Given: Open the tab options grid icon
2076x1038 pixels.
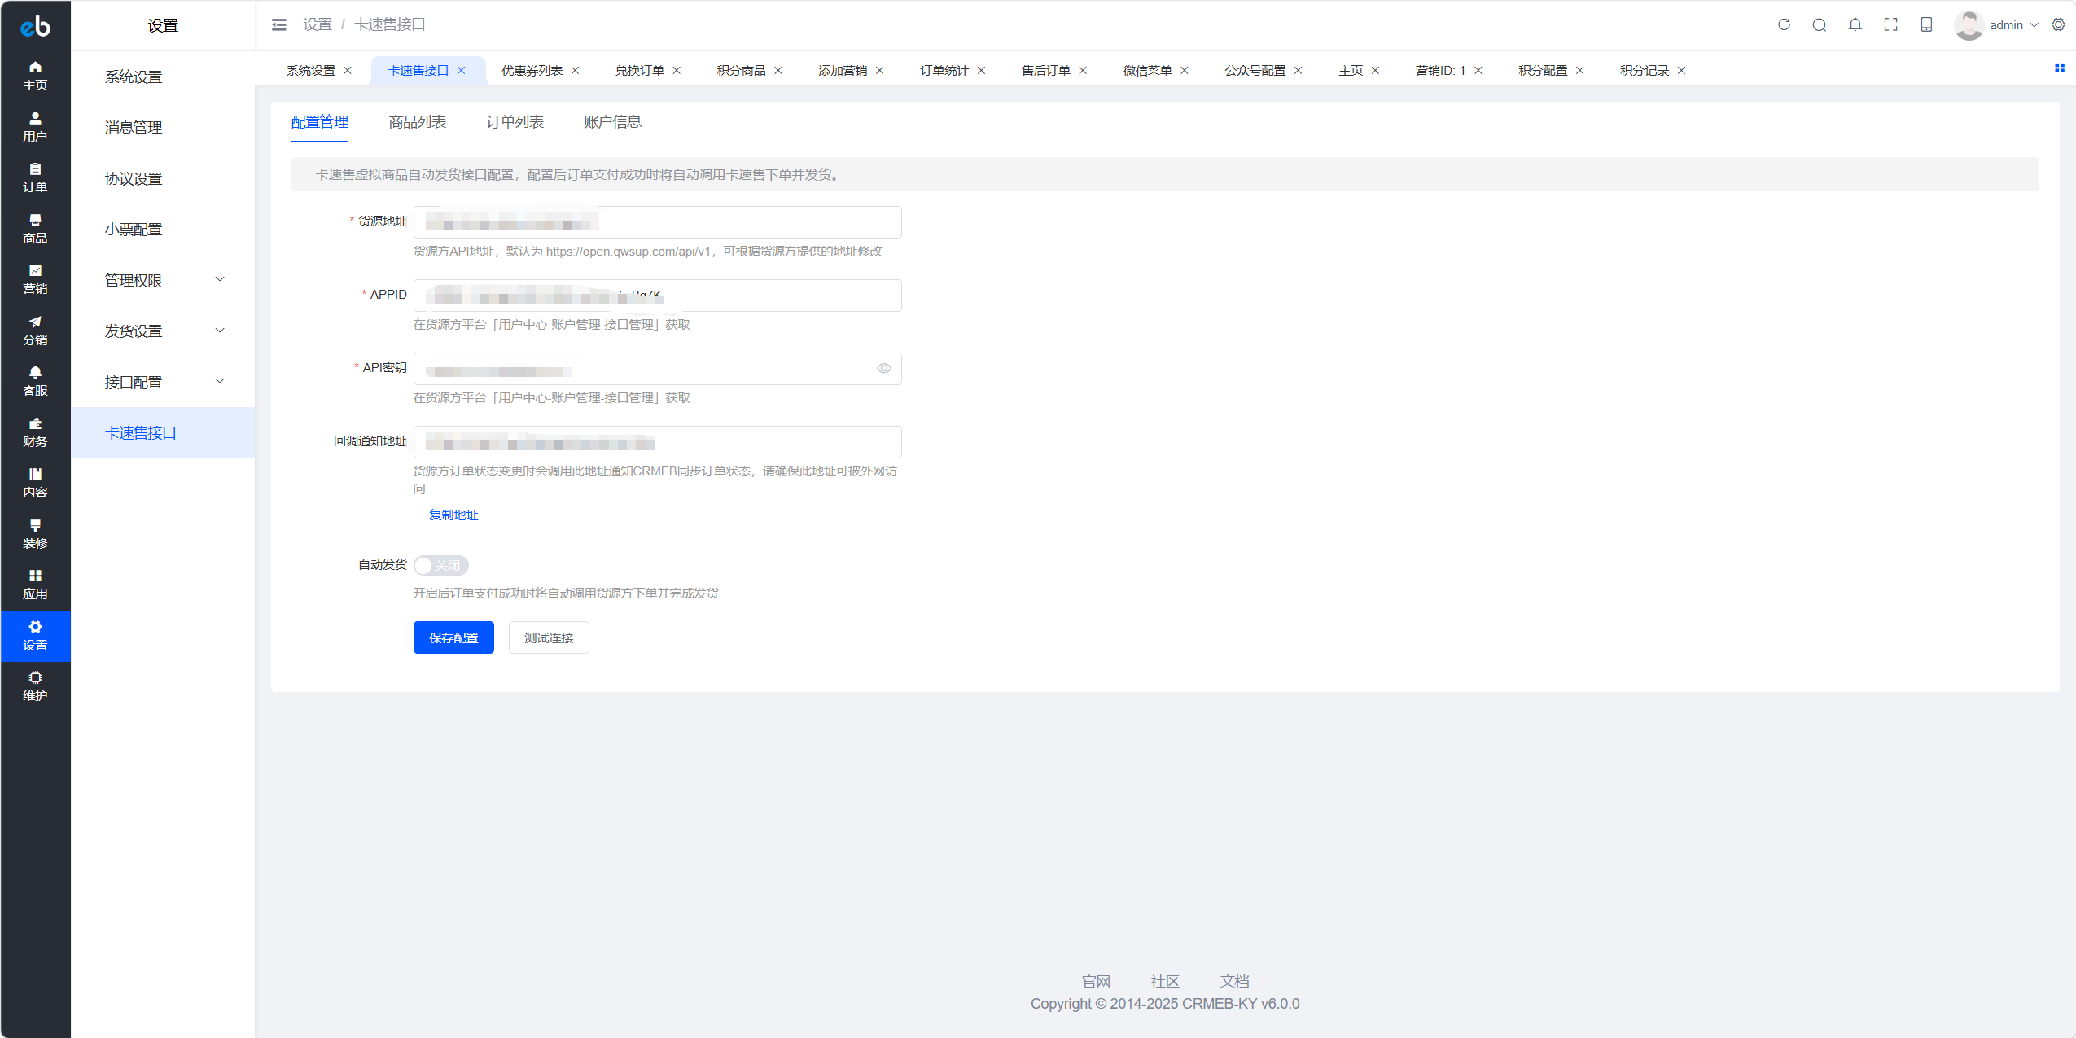Looking at the screenshot, I should 2060,68.
